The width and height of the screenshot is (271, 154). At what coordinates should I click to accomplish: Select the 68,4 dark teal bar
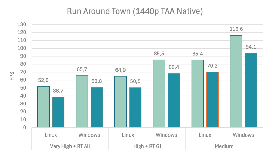tap(174, 100)
